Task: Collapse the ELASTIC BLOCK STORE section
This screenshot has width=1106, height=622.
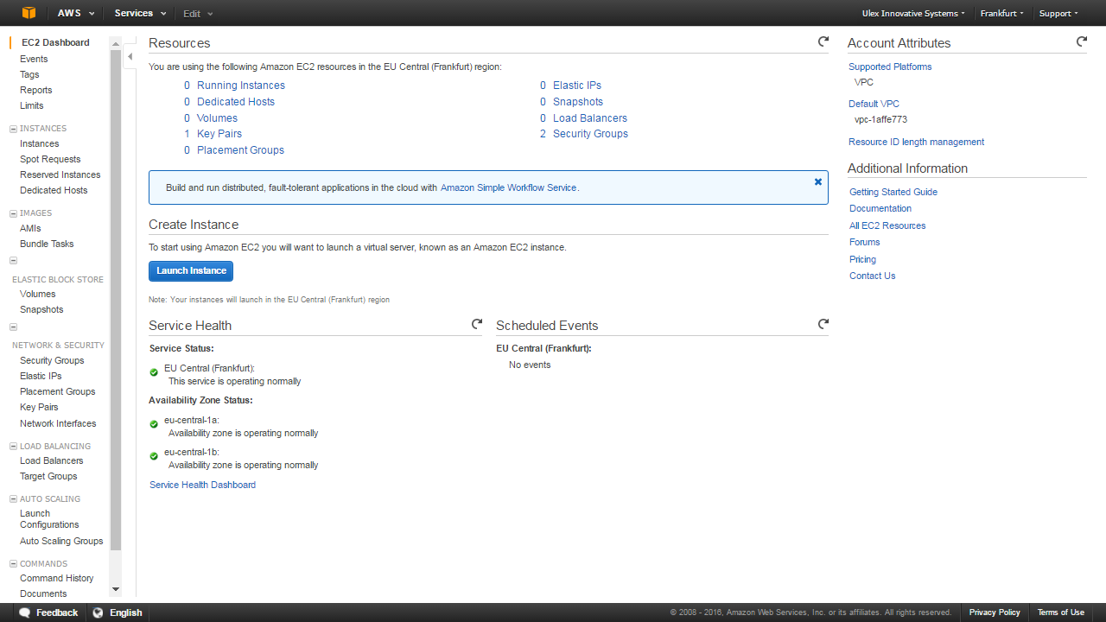Action: [x=13, y=260]
